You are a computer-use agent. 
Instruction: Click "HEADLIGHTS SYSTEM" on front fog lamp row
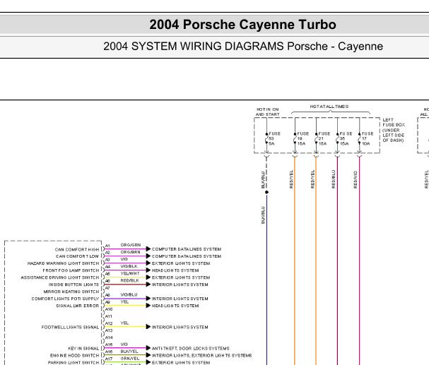[175, 270]
